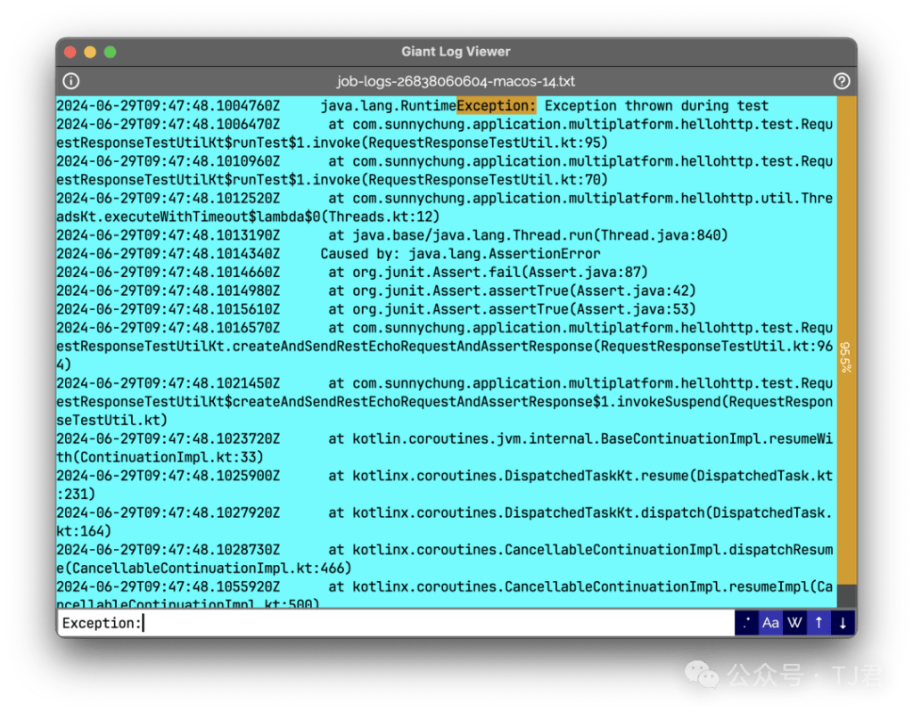Toggle case-sensitive search (Aa)
Image resolution: width=913 pixels, height=712 pixels.
pos(770,623)
